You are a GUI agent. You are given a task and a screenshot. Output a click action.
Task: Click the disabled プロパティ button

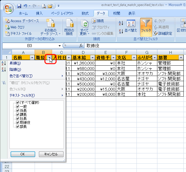tap(101, 27)
